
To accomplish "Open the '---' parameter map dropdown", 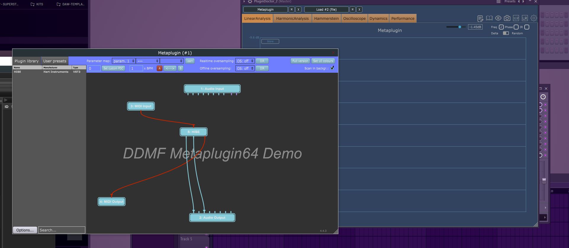I will point(147,61).
